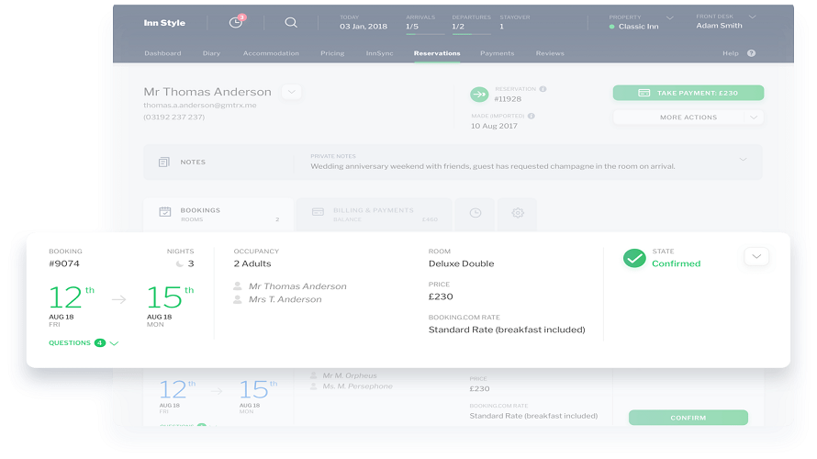Click guest name Mrs T. Anderson
The height and width of the screenshot is (459, 817).
click(x=285, y=299)
